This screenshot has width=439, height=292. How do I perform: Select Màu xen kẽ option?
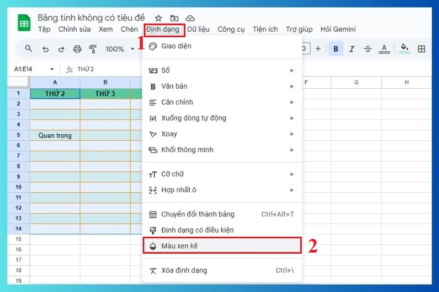tap(222, 246)
